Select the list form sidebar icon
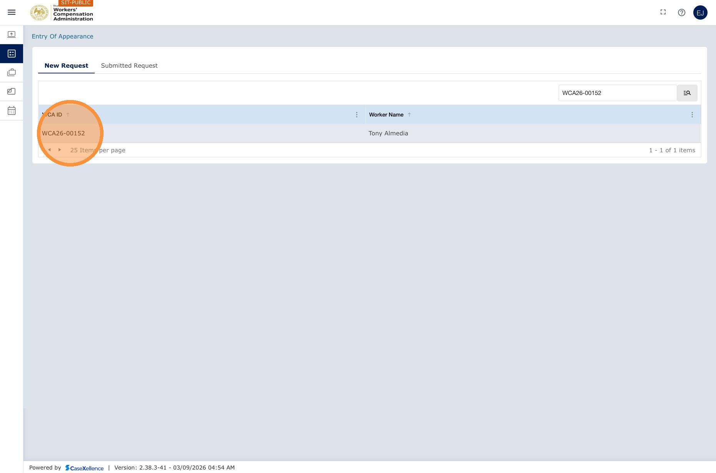This screenshot has width=716, height=473. (x=12, y=53)
